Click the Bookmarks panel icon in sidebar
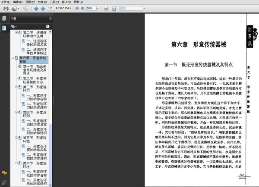 (4, 28)
